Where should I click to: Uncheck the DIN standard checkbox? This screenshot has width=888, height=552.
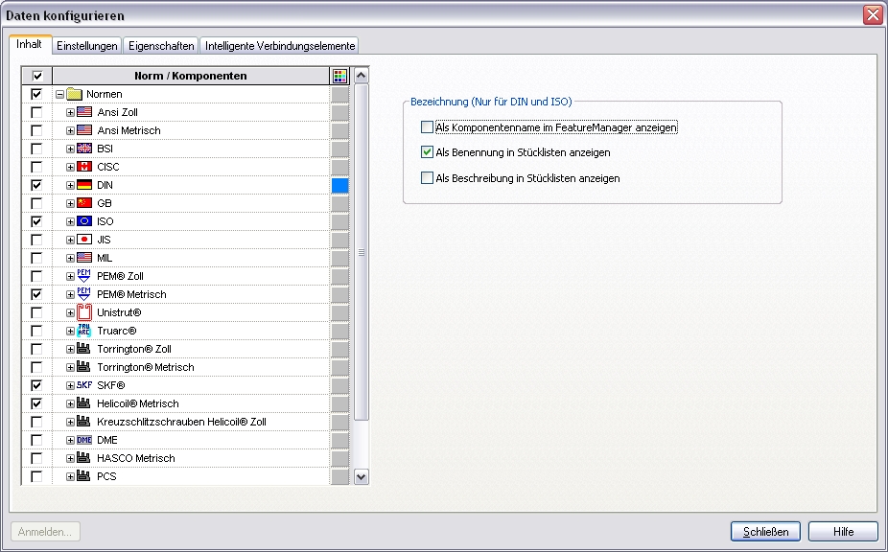(36, 185)
